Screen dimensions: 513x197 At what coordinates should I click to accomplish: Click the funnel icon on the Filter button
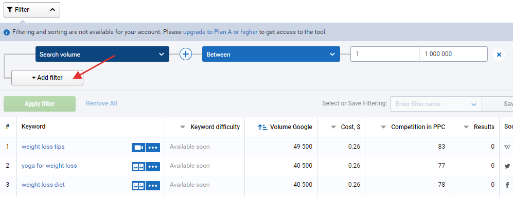[10, 10]
